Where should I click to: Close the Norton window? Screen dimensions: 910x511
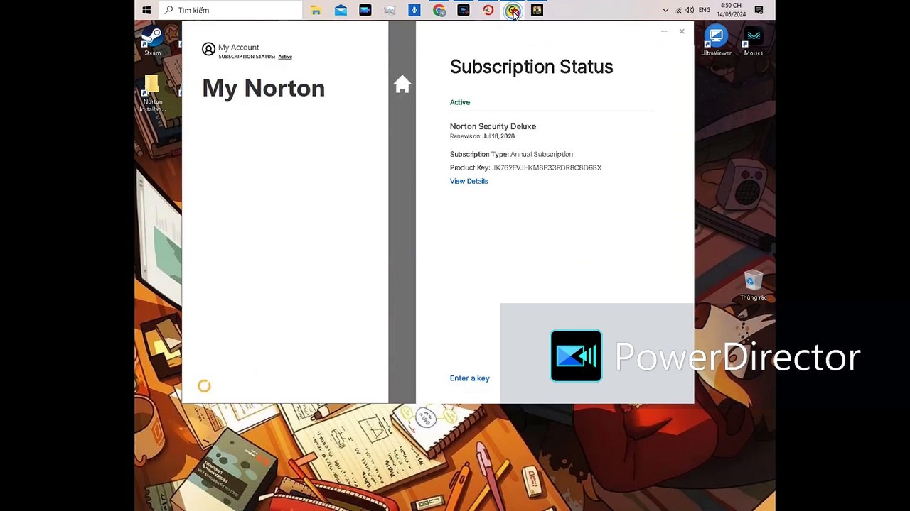(682, 31)
